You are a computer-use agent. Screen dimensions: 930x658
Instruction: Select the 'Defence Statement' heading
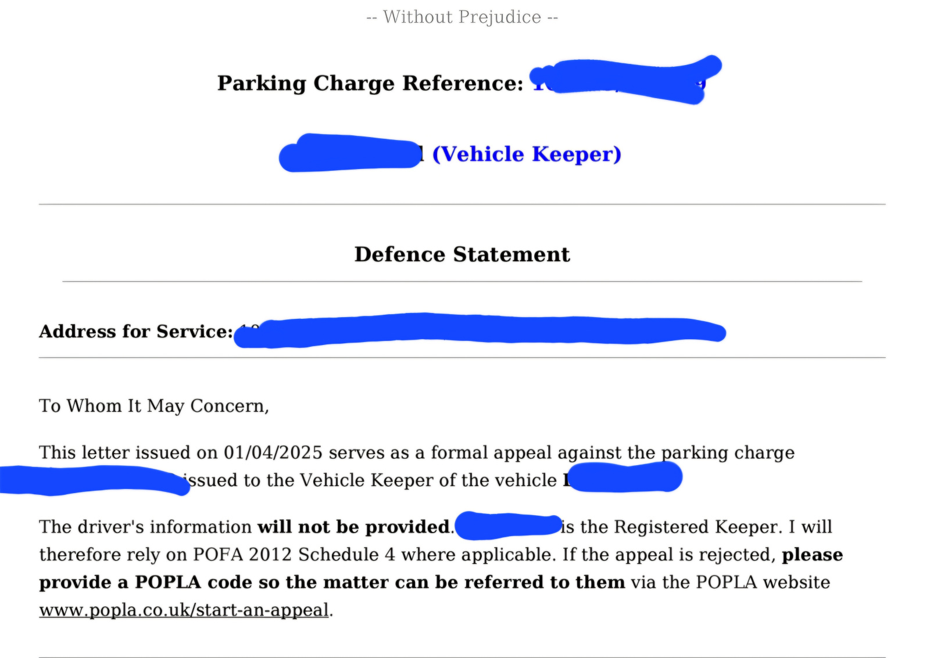(462, 254)
